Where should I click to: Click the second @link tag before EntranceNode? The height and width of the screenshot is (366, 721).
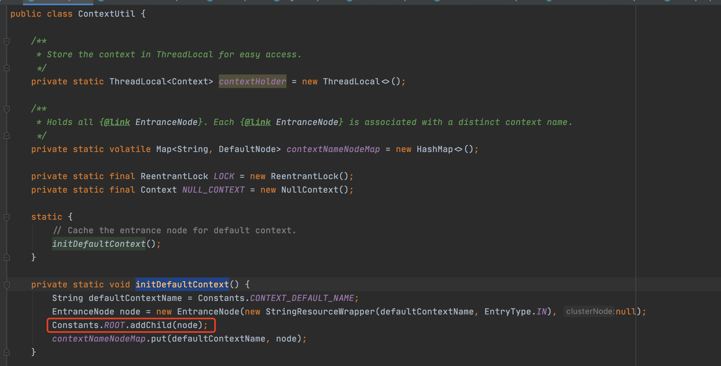point(258,122)
